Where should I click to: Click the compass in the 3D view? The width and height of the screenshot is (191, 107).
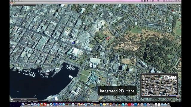coord(175,11)
